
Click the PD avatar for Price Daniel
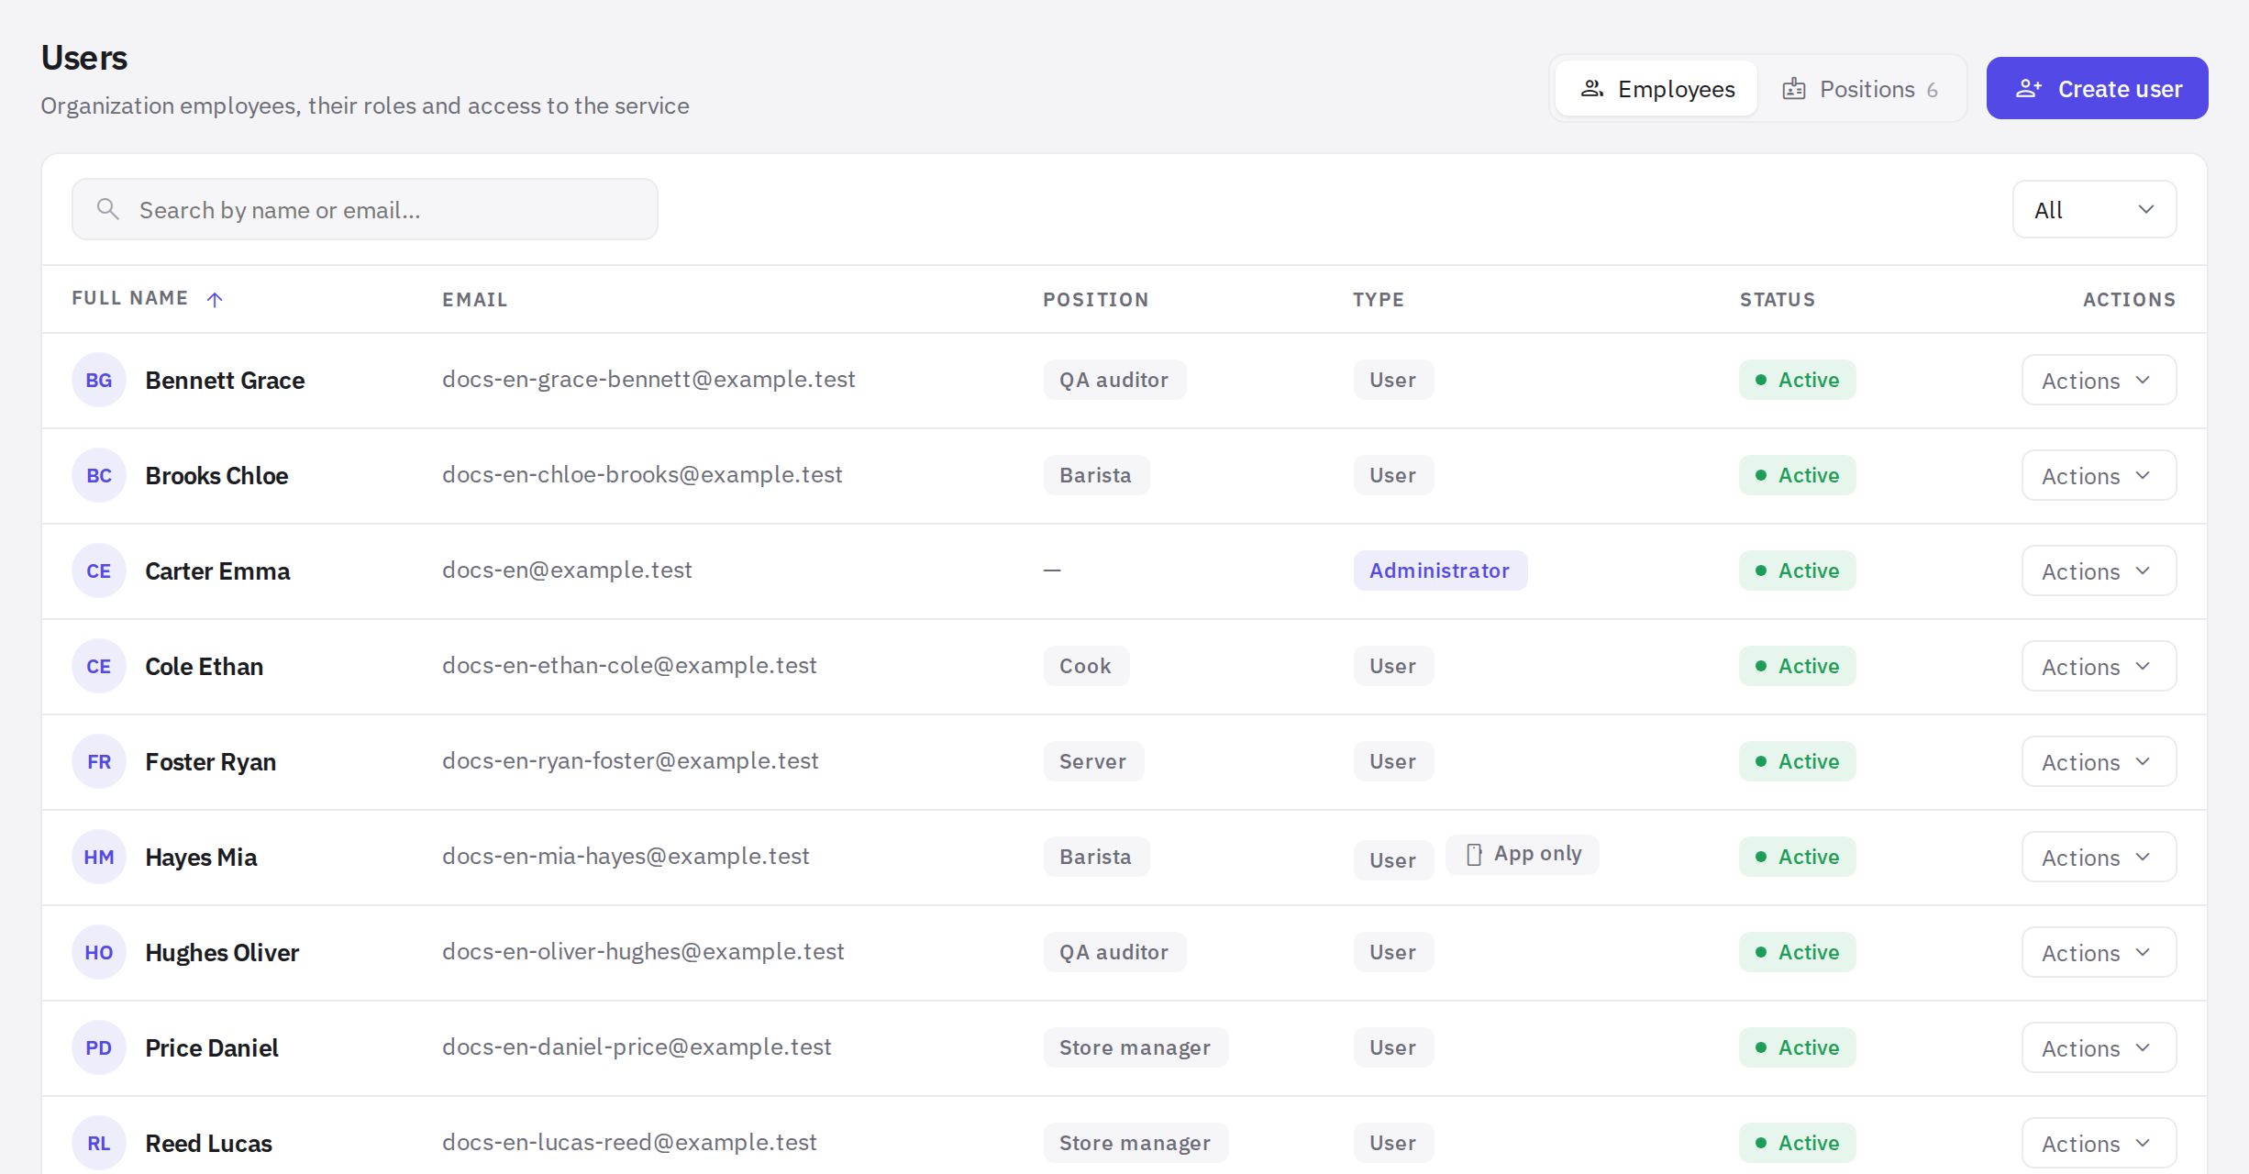click(99, 1047)
